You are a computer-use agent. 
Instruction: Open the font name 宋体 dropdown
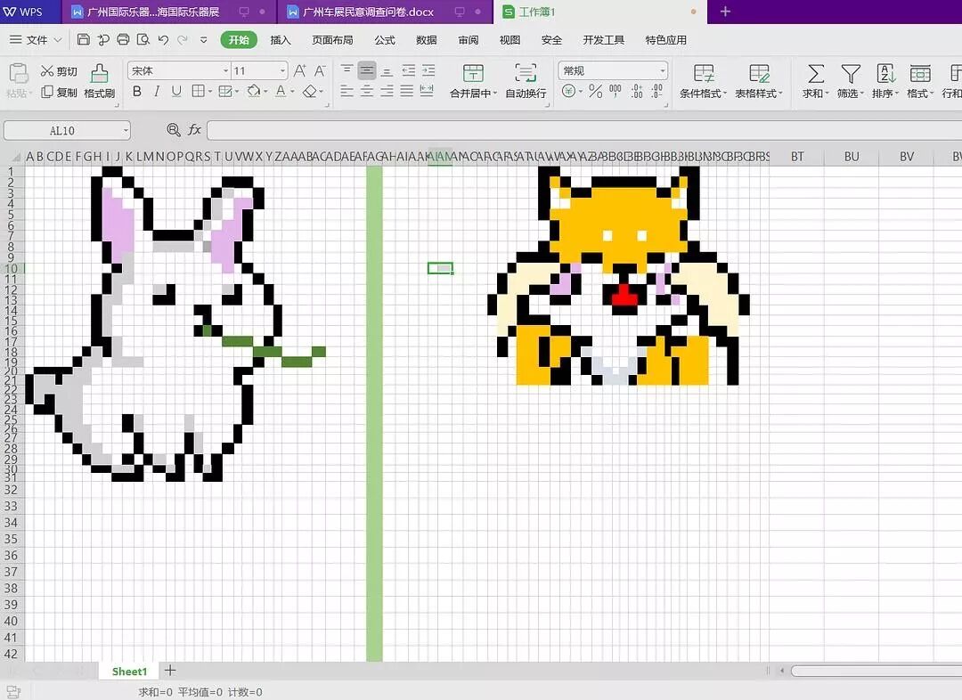click(225, 70)
